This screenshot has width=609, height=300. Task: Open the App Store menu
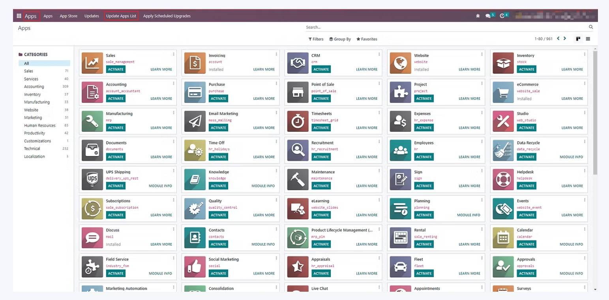68,16
